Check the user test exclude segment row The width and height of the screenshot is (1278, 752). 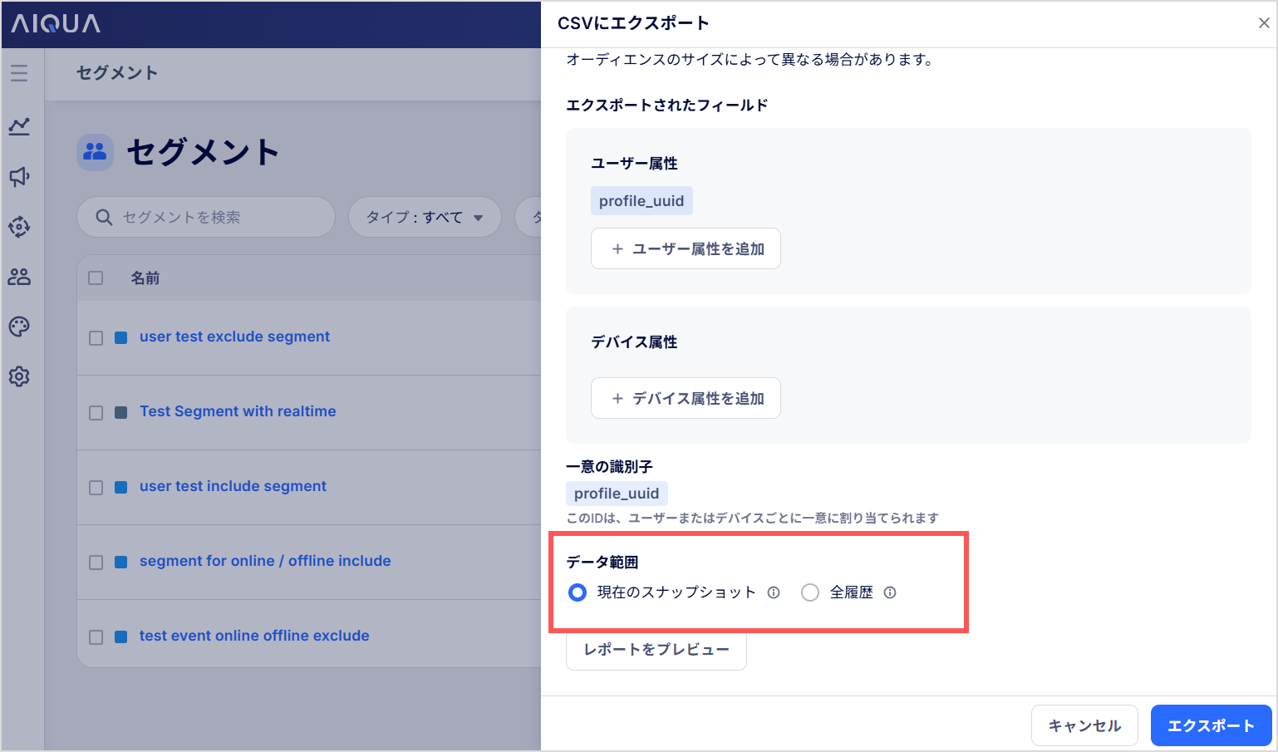click(x=96, y=338)
